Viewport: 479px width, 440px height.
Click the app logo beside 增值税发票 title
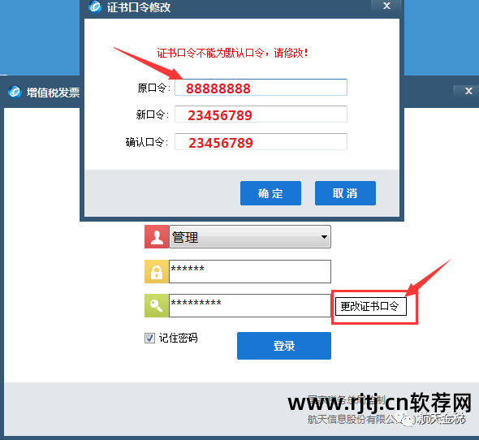click(x=15, y=92)
